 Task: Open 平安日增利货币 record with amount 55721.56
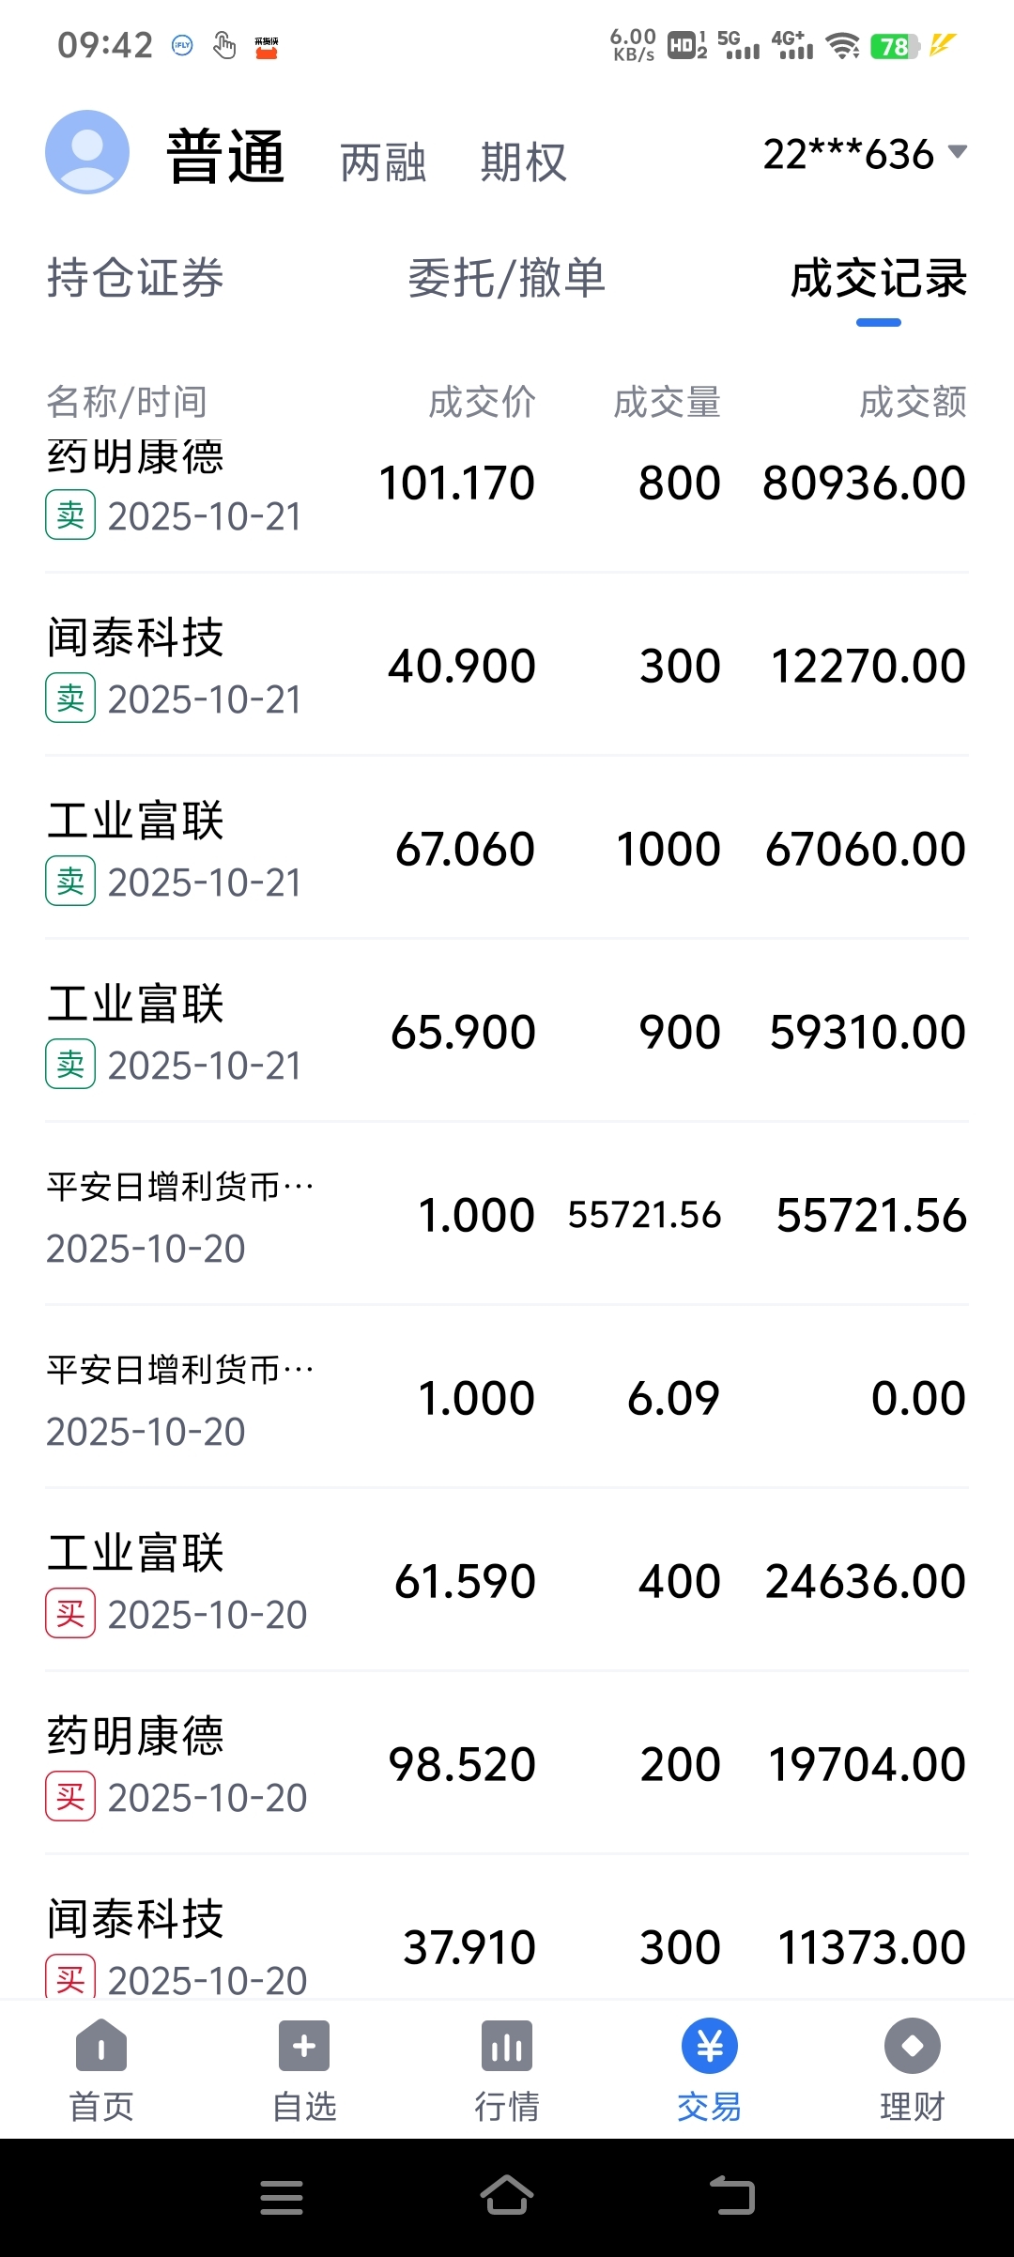pos(507,1215)
